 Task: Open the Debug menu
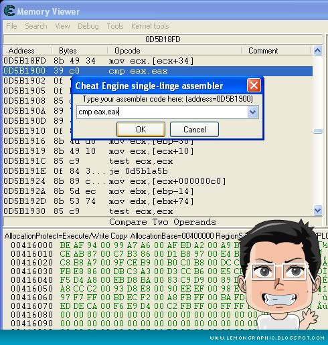click(x=88, y=26)
